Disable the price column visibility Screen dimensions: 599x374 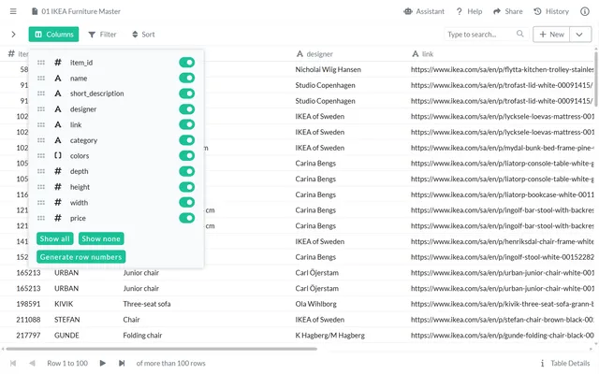pos(187,218)
